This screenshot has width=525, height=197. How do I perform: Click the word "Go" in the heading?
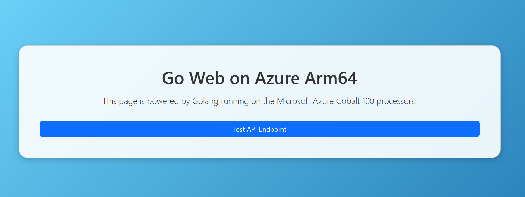pos(173,78)
